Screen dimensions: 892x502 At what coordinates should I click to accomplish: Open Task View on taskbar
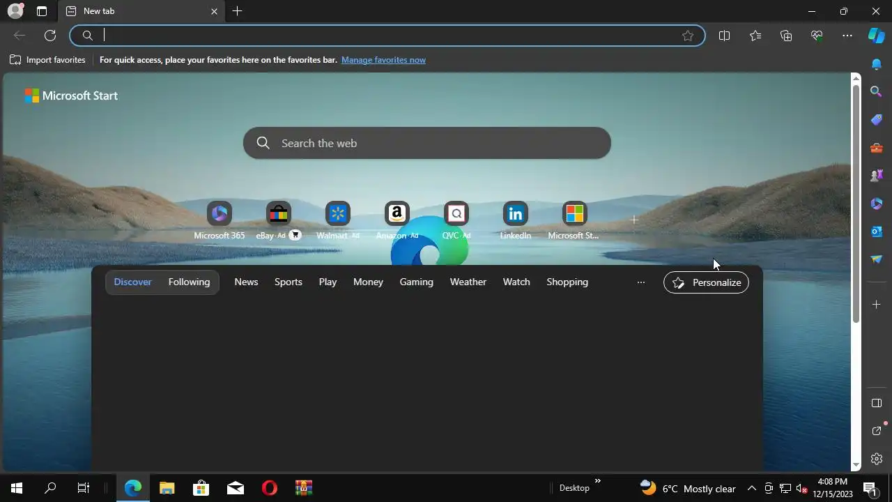(84, 488)
